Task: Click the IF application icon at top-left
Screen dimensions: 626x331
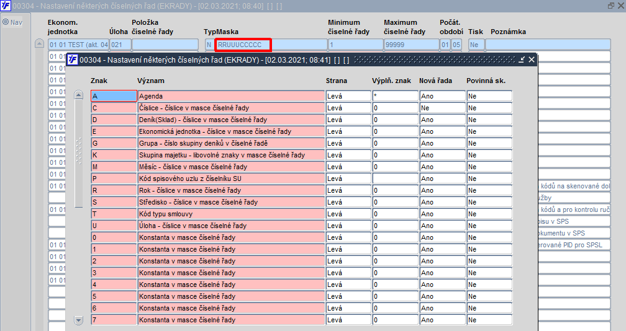Action: pos(6,6)
